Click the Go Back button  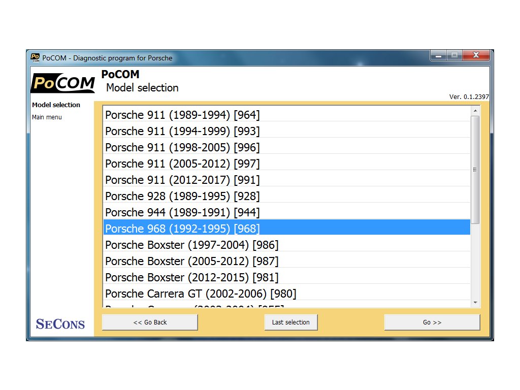[150, 322]
